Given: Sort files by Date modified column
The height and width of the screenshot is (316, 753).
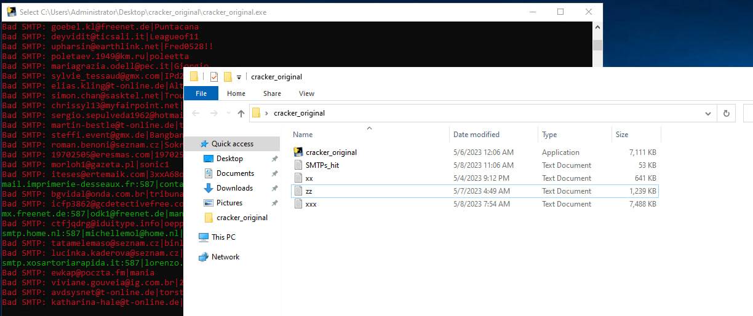Looking at the screenshot, I should (x=476, y=135).
